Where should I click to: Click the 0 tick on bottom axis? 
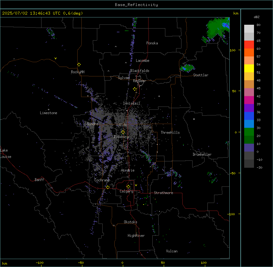[122, 263]
